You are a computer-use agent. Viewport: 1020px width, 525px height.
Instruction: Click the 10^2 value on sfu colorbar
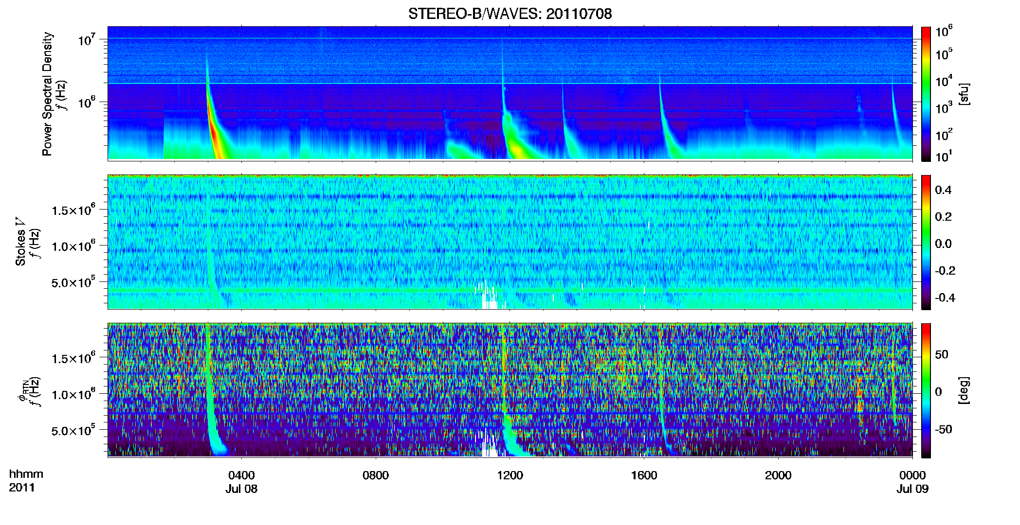944,135
